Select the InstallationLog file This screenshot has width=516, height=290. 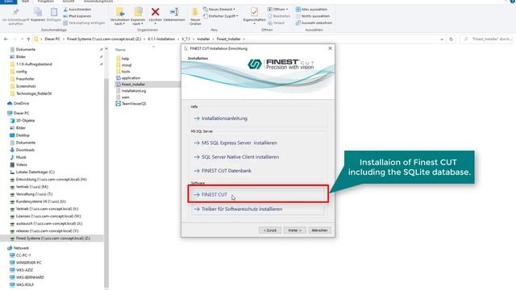pos(131,91)
